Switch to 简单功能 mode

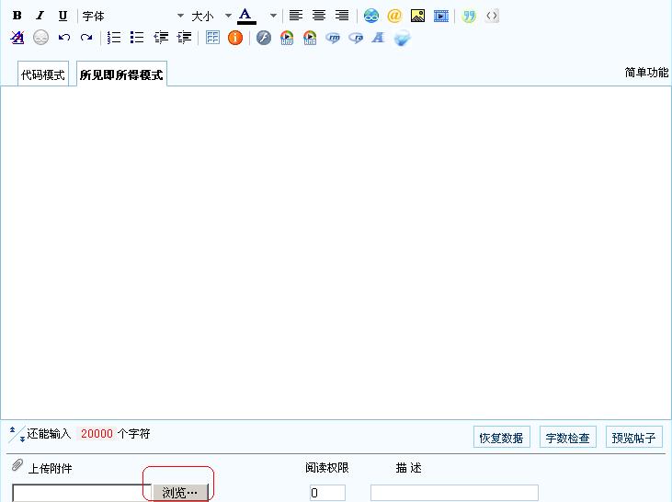(x=646, y=73)
